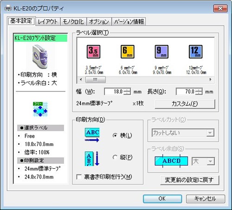The image size is (232, 210).
Task: Increase width 幅(W) with the up spinner
Action: click(x=127, y=90)
